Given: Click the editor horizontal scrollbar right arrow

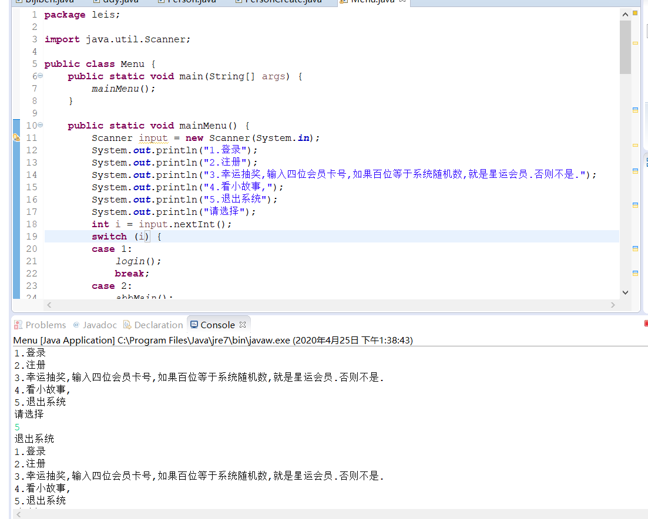Looking at the screenshot, I should (x=613, y=305).
